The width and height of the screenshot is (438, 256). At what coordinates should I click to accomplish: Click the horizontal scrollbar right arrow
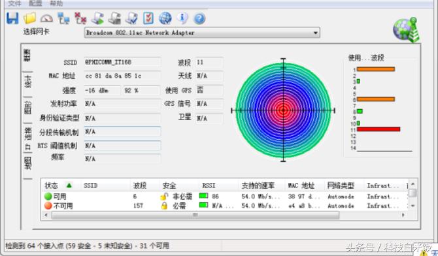coord(403,215)
